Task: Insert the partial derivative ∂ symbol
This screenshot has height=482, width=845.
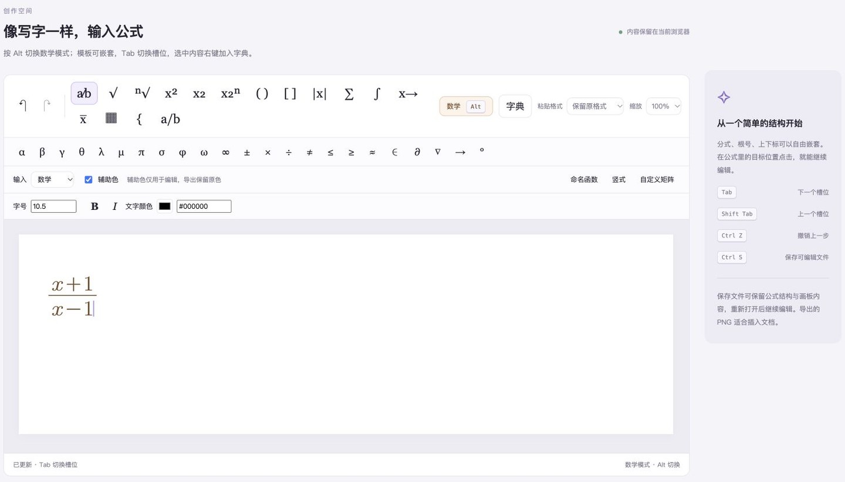Action: pos(417,152)
